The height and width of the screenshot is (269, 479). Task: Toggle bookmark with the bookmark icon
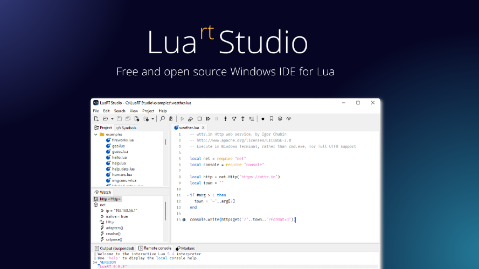coord(271,119)
